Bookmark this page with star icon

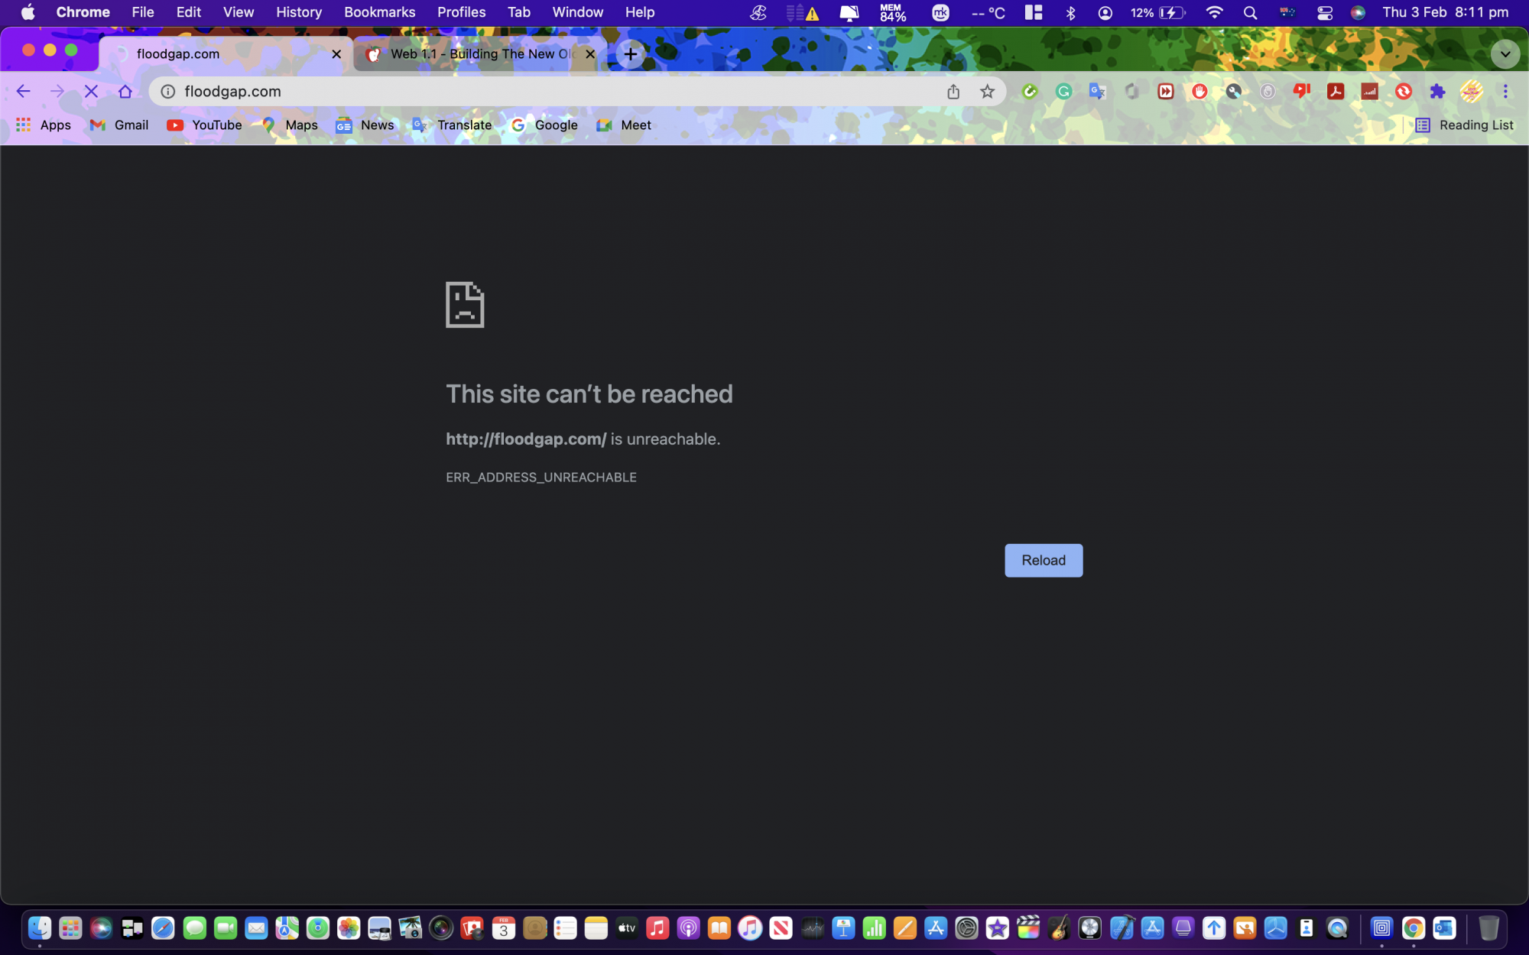pos(987,92)
